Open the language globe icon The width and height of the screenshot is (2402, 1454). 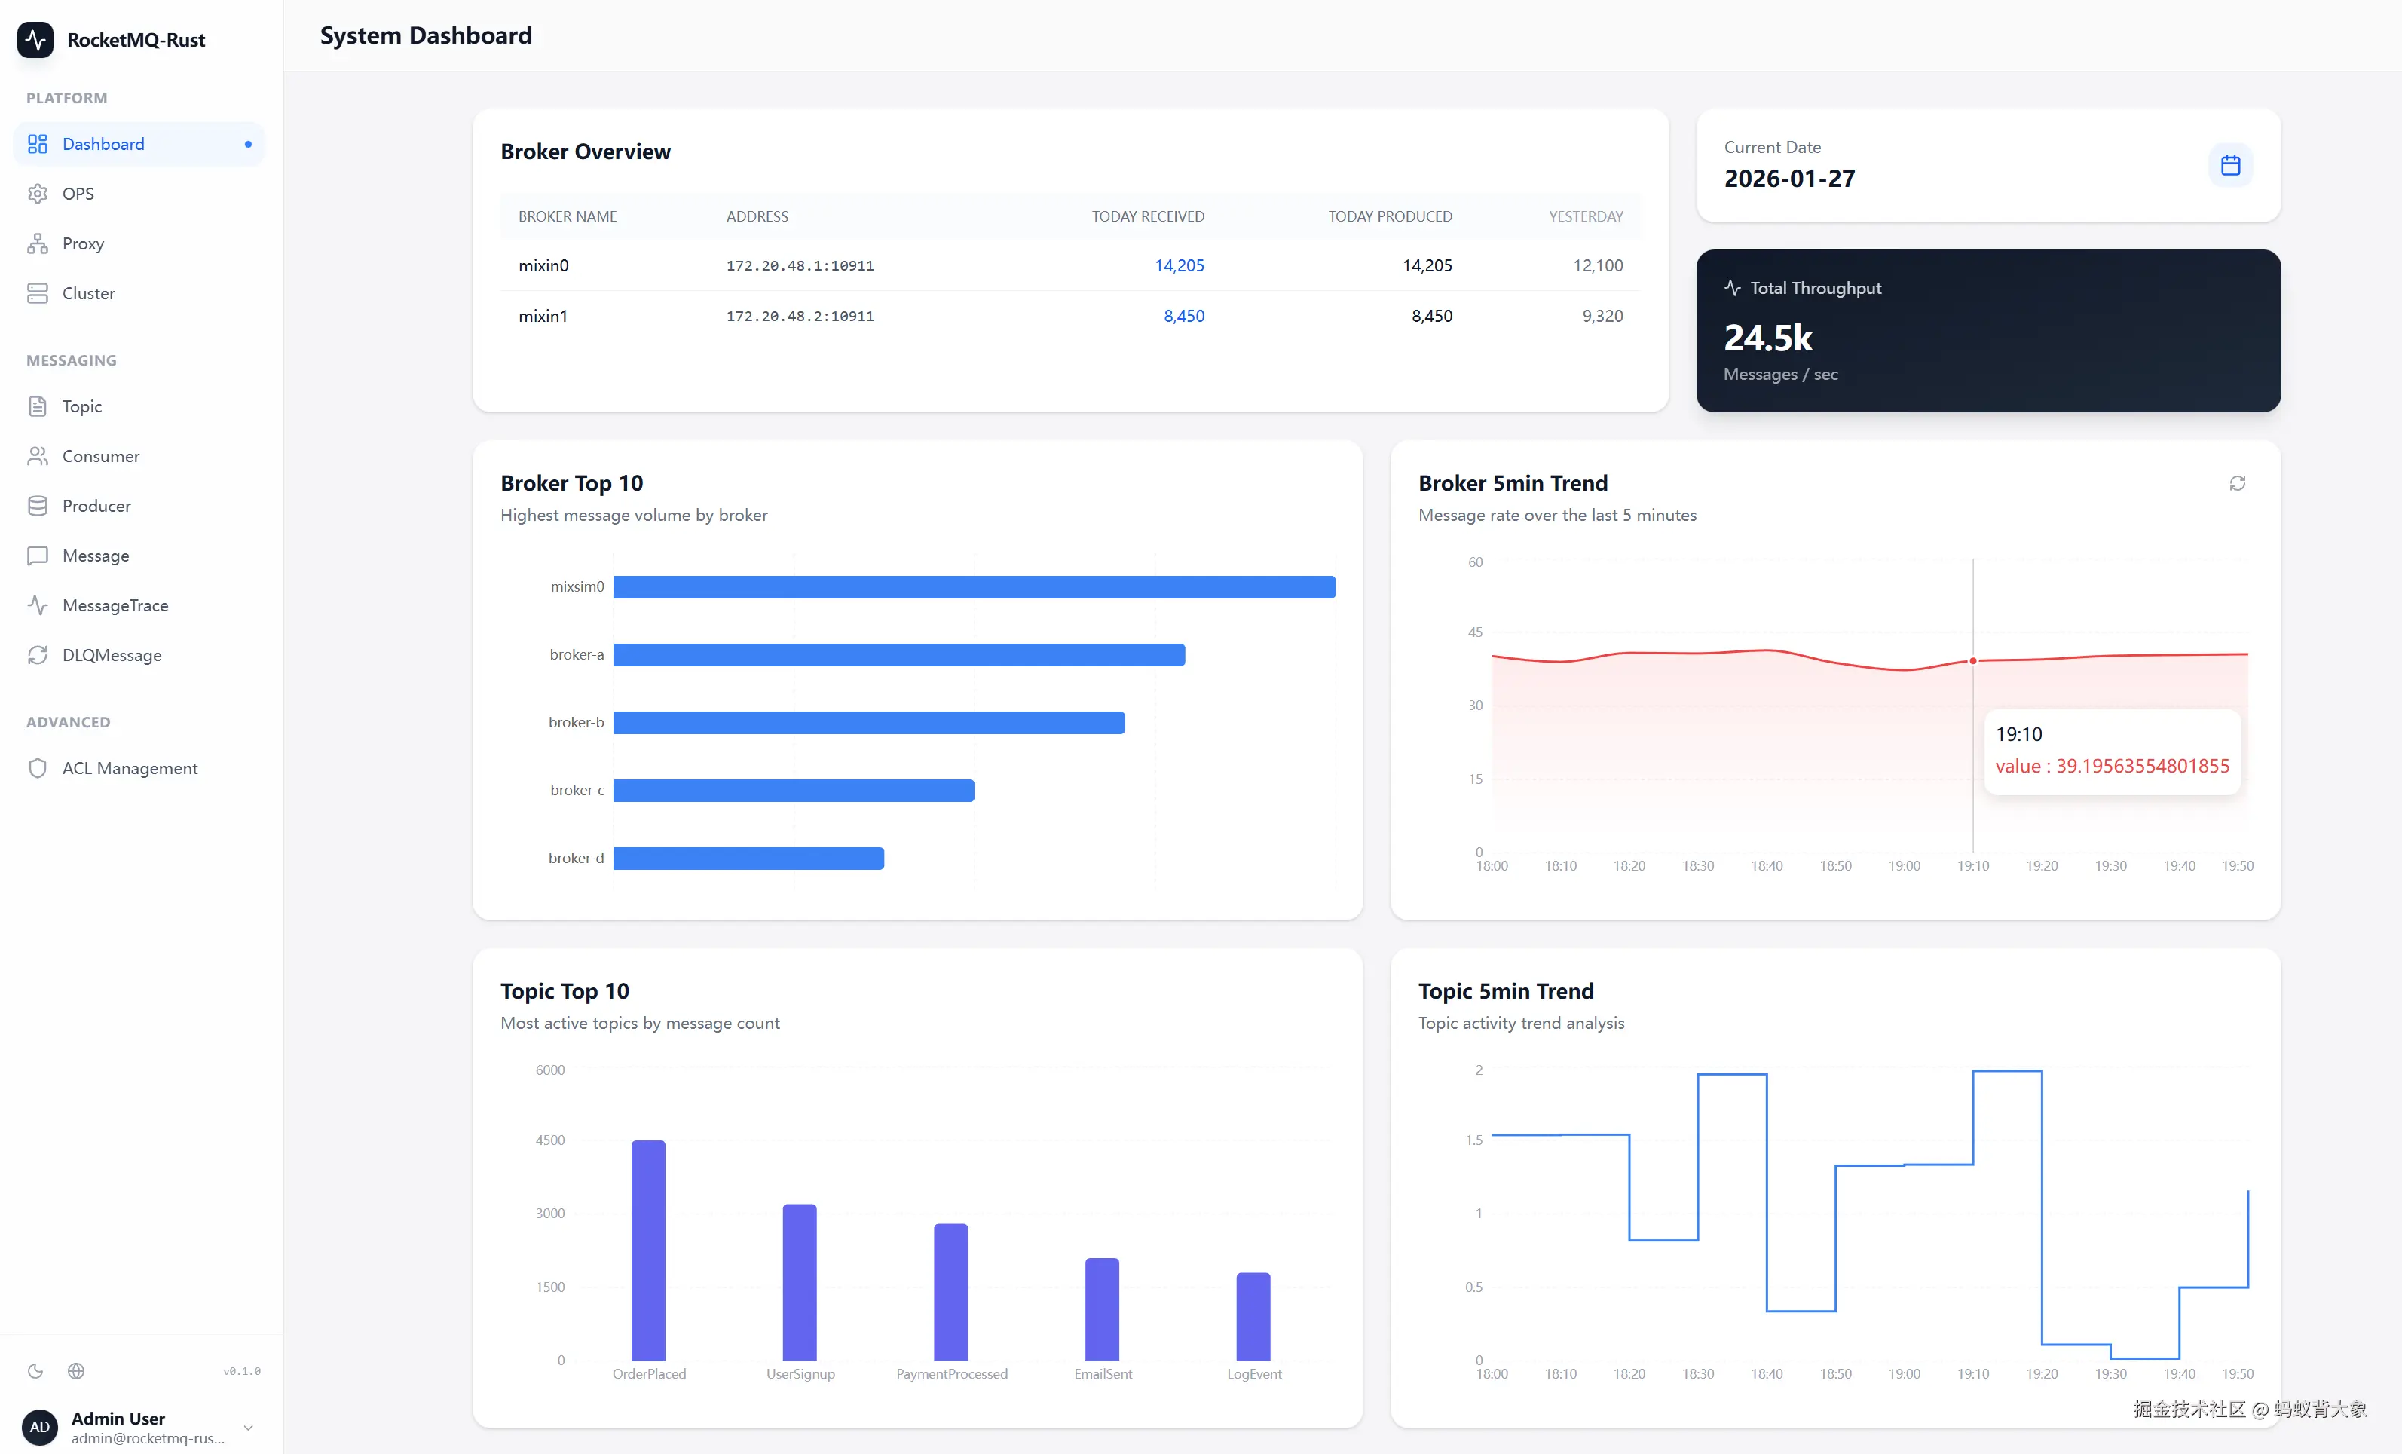click(x=76, y=1371)
